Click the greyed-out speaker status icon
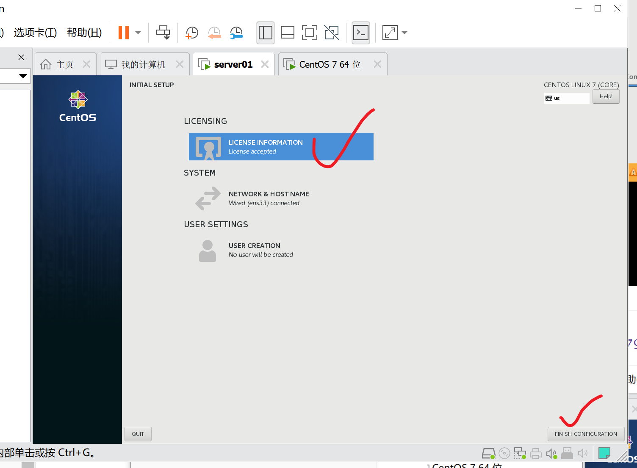 pos(583,454)
